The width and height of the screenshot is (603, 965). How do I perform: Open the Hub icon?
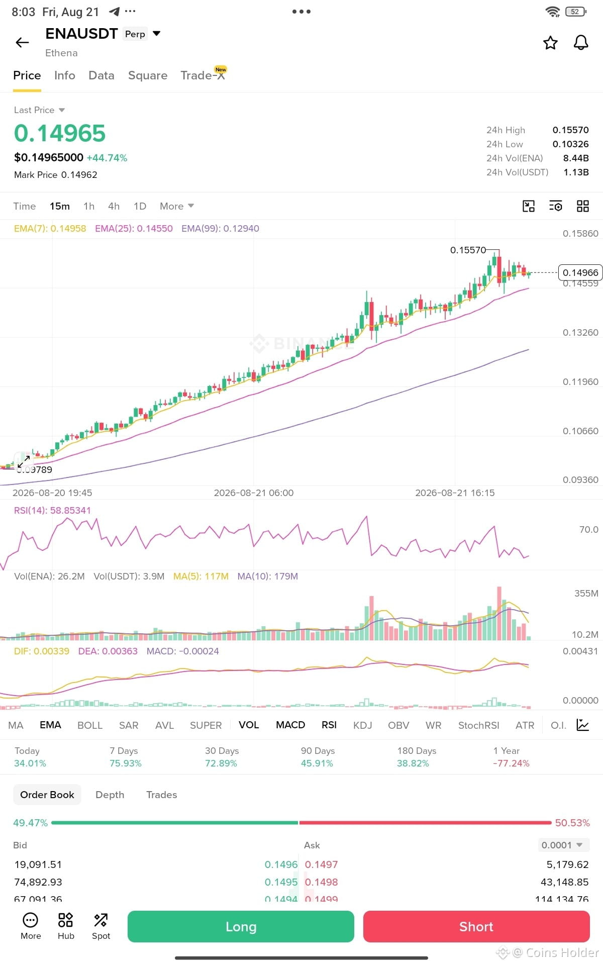click(66, 926)
